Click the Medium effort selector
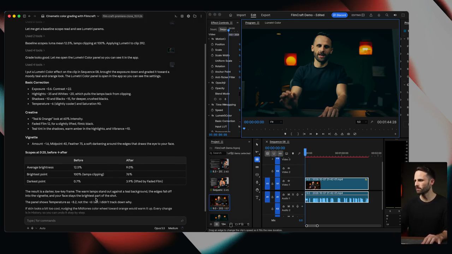The image size is (452, 254). click(x=173, y=228)
